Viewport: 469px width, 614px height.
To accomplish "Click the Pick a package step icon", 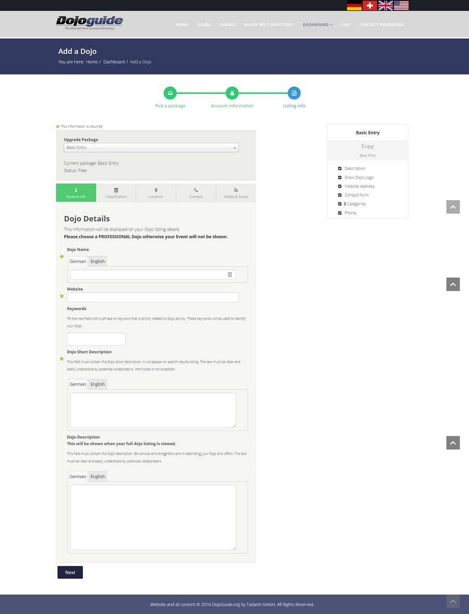I will [170, 93].
